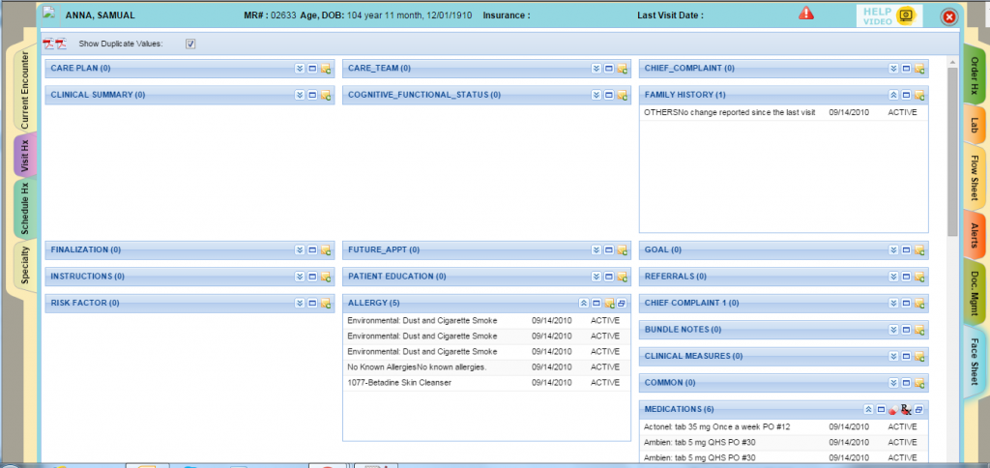
Task: Click the red alert warning triangle icon
Action: pyautogui.click(x=806, y=13)
